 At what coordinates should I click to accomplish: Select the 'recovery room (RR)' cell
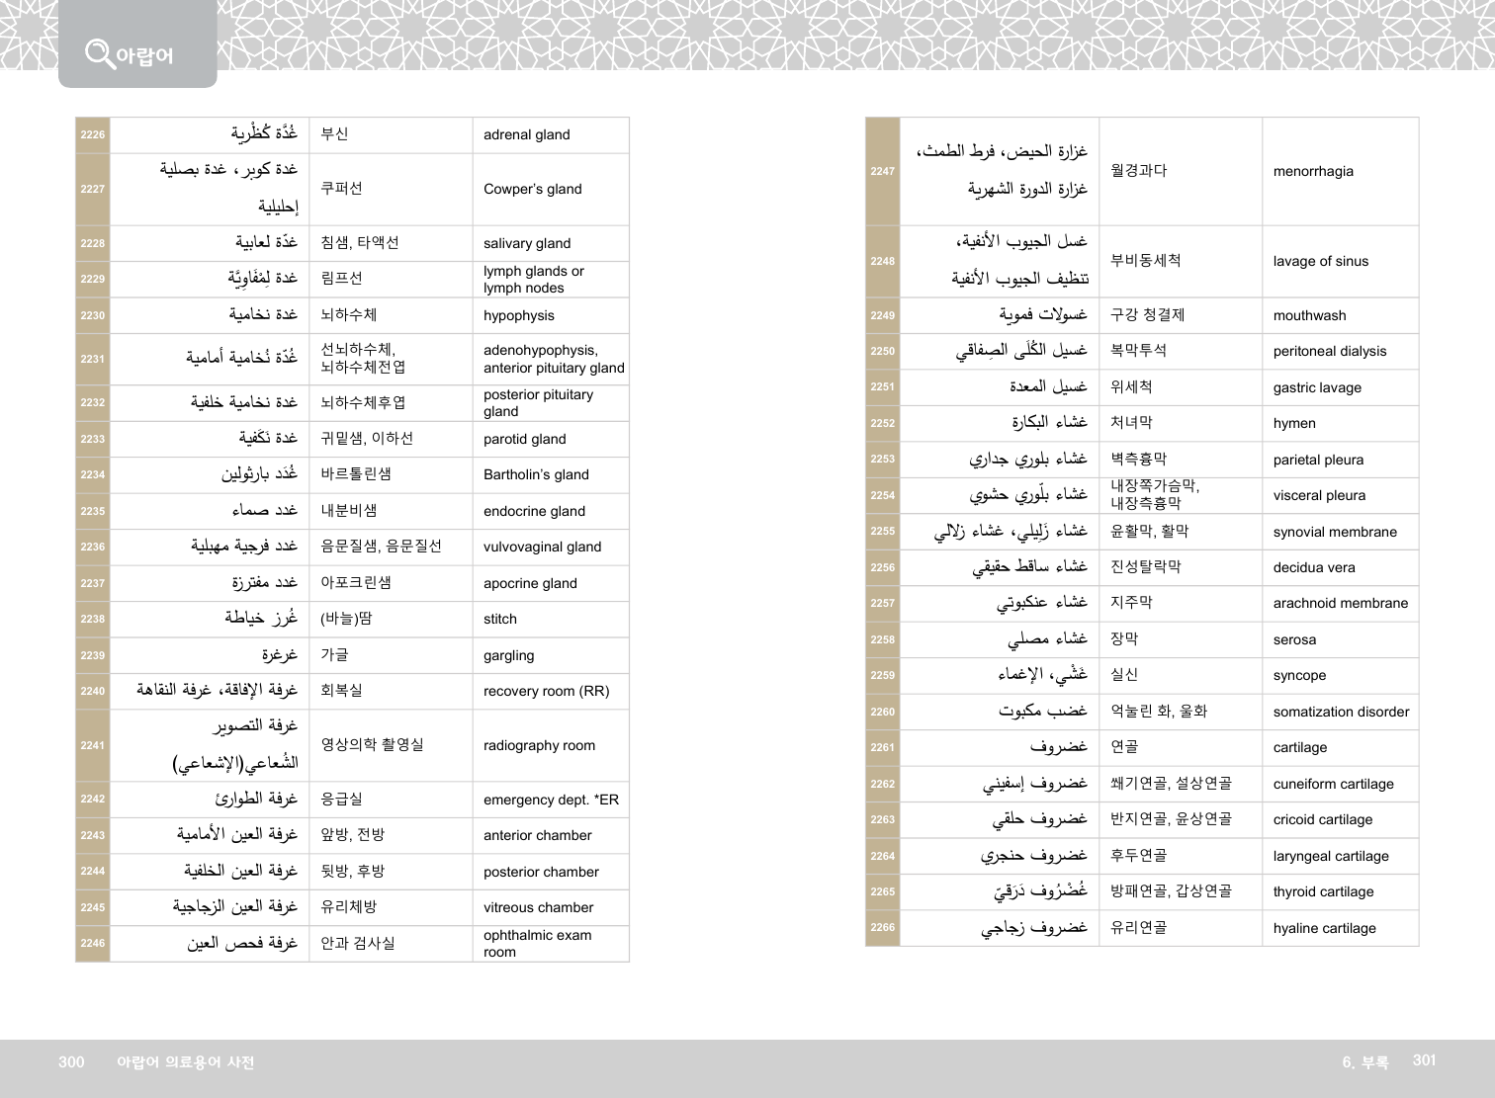(546, 692)
